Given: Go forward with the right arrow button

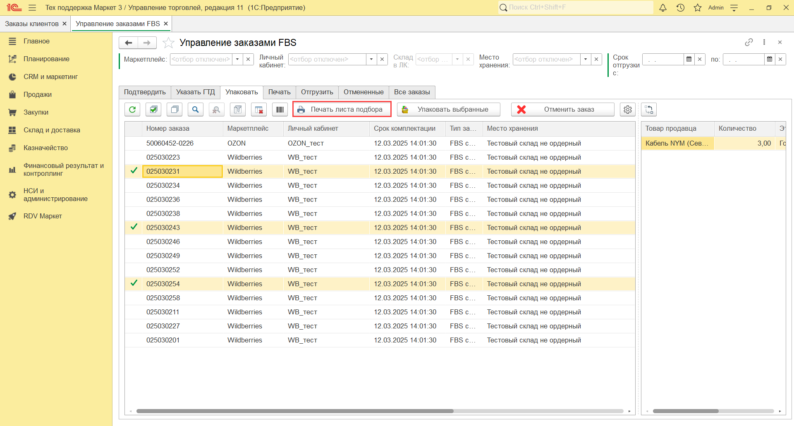Looking at the screenshot, I should 147,43.
